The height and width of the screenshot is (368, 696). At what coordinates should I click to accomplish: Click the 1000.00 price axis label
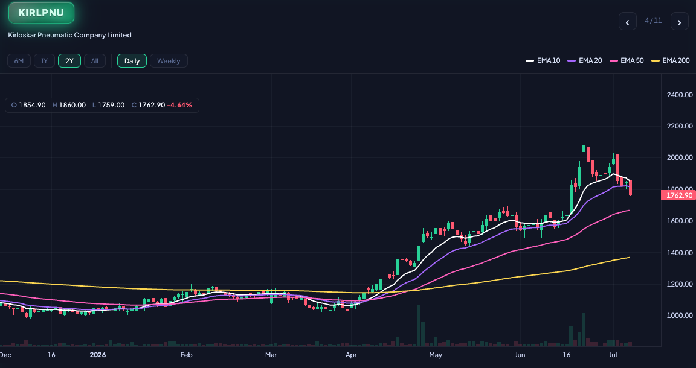coord(680,316)
